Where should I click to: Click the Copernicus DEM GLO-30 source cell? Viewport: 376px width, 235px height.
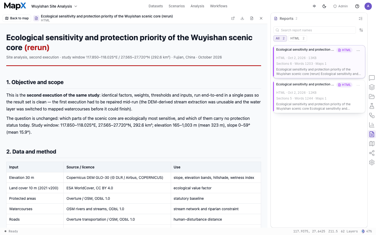117,178
